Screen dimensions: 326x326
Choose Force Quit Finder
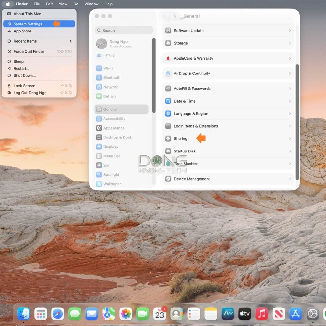tap(39, 51)
